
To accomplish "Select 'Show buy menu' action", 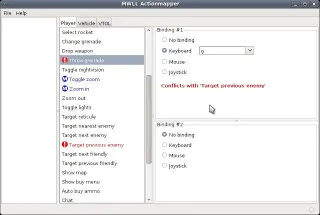I will [x=102, y=182].
